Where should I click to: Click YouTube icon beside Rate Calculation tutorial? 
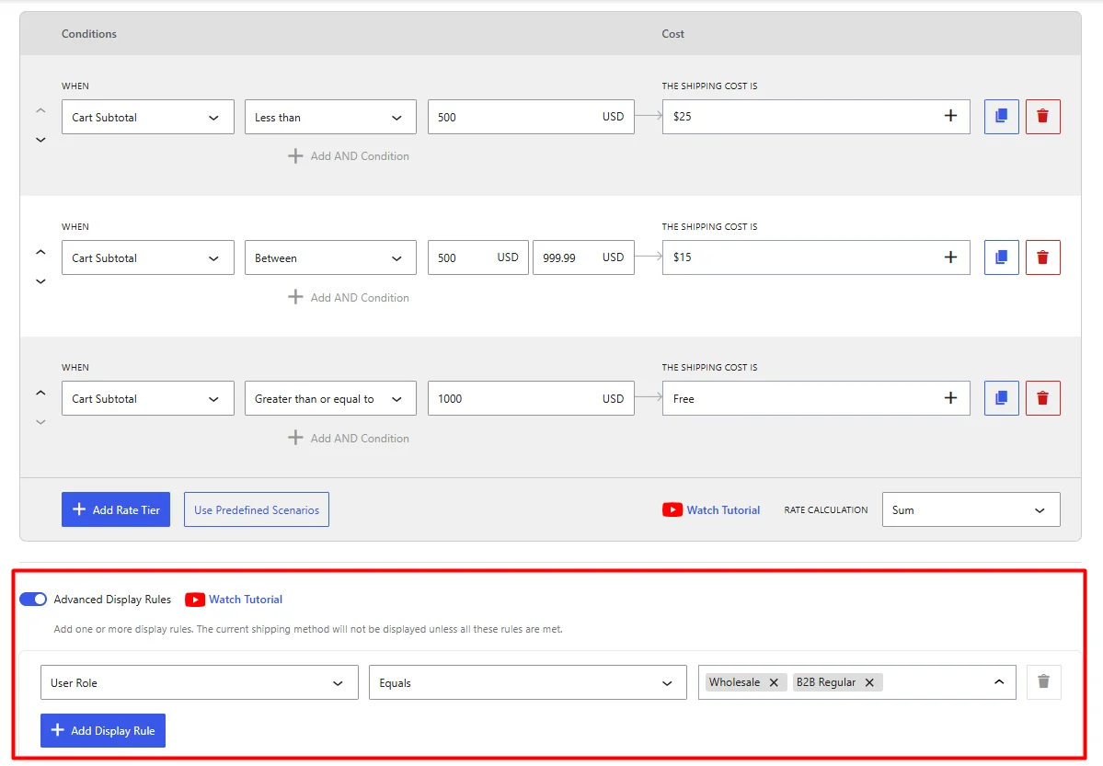coord(672,510)
